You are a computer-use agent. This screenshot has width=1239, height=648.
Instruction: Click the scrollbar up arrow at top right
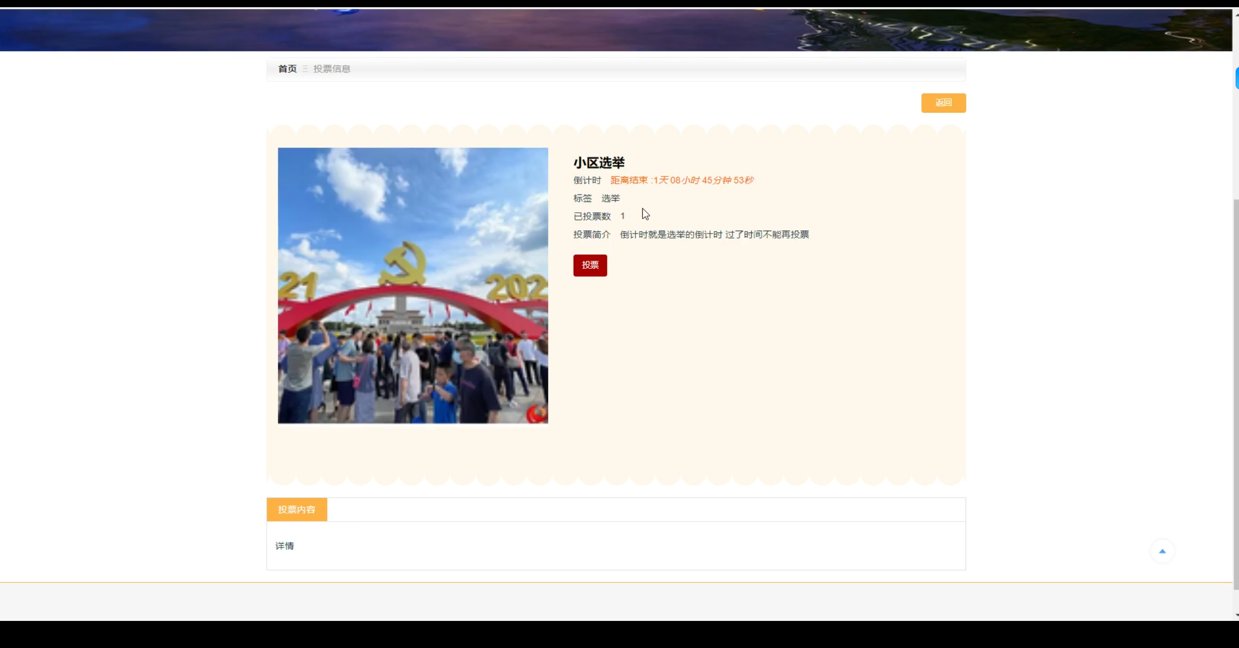tap(1235, 14)
